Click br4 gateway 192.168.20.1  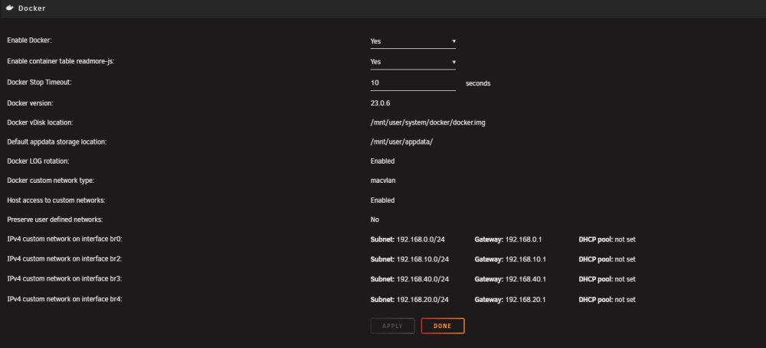(525, 299)
